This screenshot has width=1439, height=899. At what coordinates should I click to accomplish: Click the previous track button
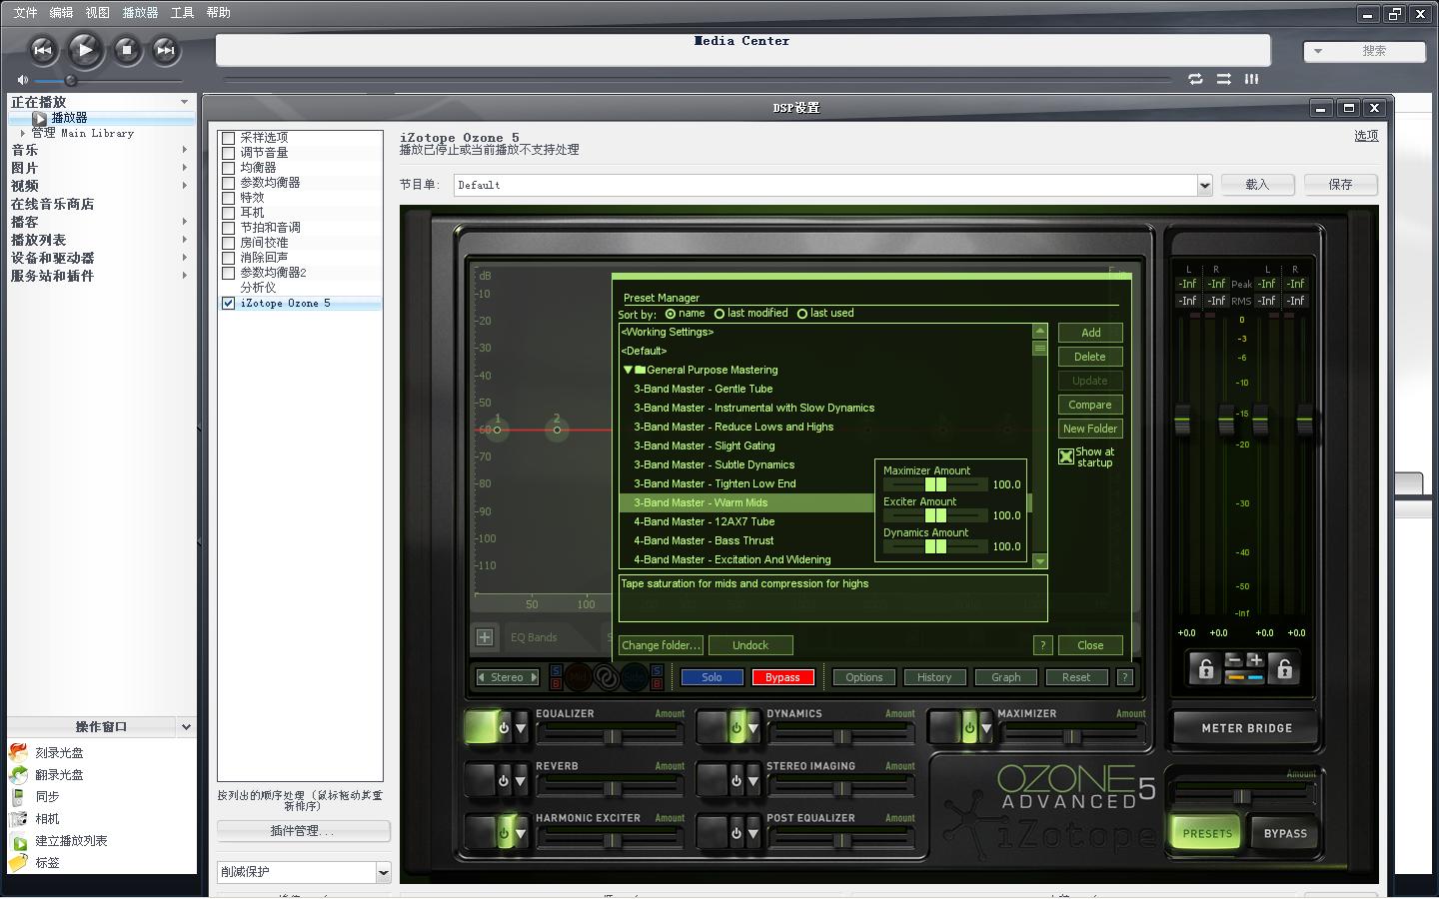(43, 49)
